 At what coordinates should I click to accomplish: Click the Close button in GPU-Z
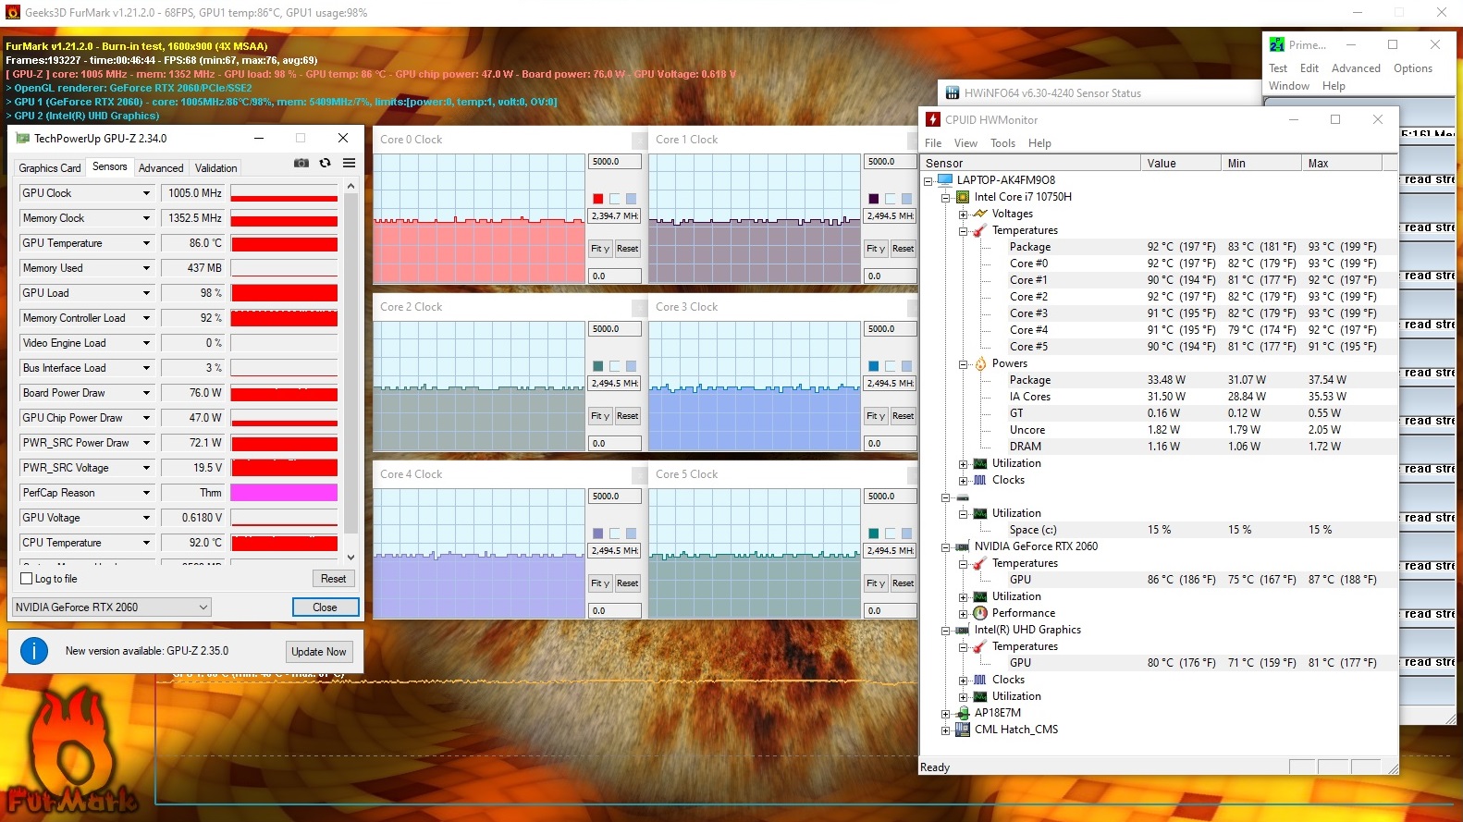tap(325, 607)
